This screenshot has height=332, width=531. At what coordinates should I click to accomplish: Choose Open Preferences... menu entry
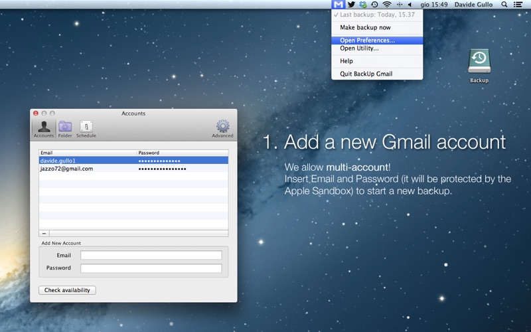pyautogui.click(x=377, y=41)
